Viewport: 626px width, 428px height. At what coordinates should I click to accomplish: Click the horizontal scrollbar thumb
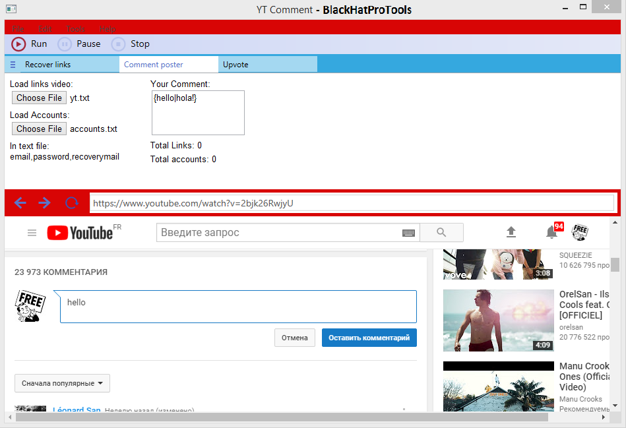282,417
